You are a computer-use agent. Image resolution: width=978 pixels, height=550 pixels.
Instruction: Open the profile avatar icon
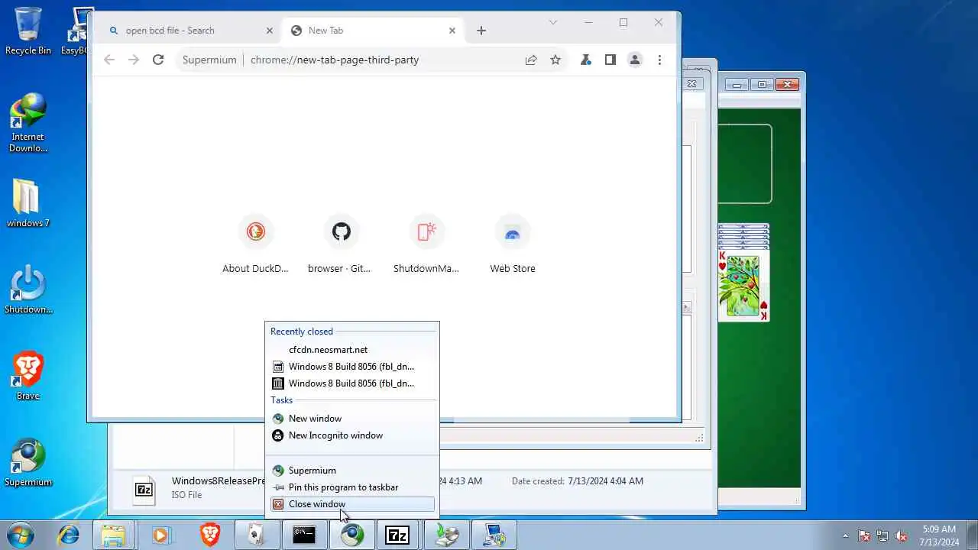click(x=635, y=60)
